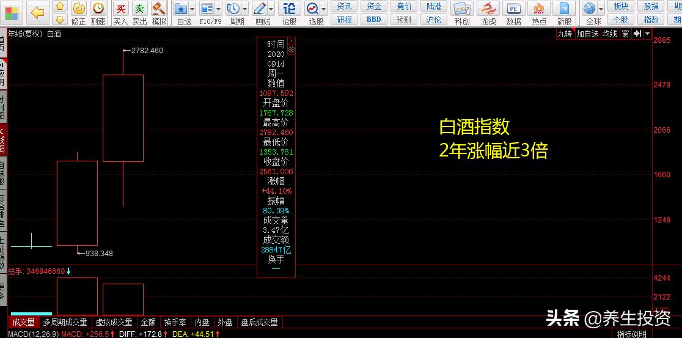This screenshot has width=682, height=338.
Task: Click the four-color grid home icon
Action: tap(12, 13)
